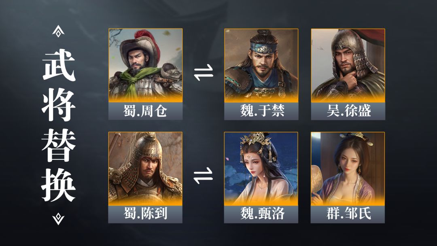This screenshot has height=246, width=437.
Task: Click the swap arrows icon beside 周仓
Action: pos(204,72)
